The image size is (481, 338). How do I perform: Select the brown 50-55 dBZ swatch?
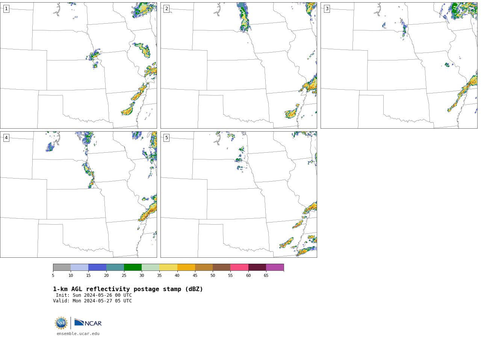[x=222, y=267]
